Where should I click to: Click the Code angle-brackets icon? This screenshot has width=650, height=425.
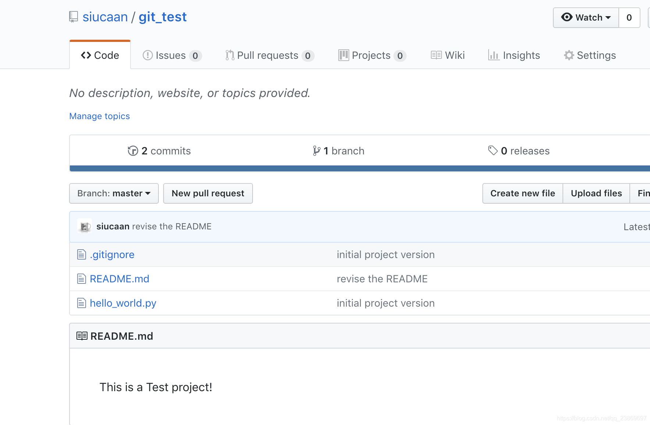pos(86,55)
